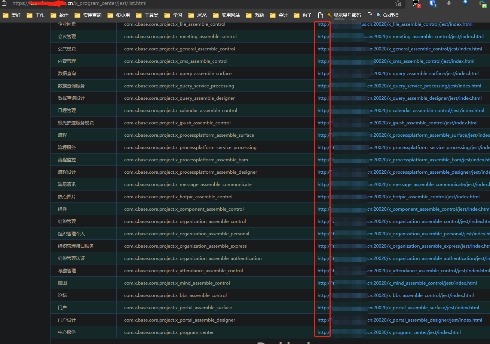Image resolution: width=490 pixels, height=344 pixels.
Task: Click the downloads arrow icon
Action: tap(449, 3)
